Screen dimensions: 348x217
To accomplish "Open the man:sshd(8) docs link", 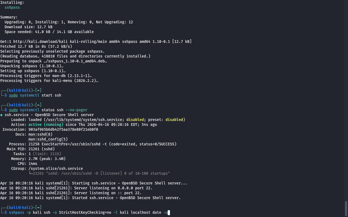I will (41, 134).
